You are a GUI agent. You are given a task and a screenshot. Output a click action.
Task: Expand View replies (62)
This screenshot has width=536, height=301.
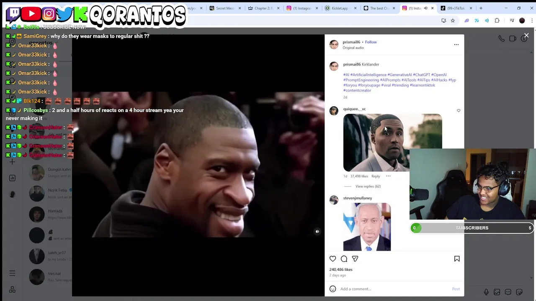[x=368, y=186]
